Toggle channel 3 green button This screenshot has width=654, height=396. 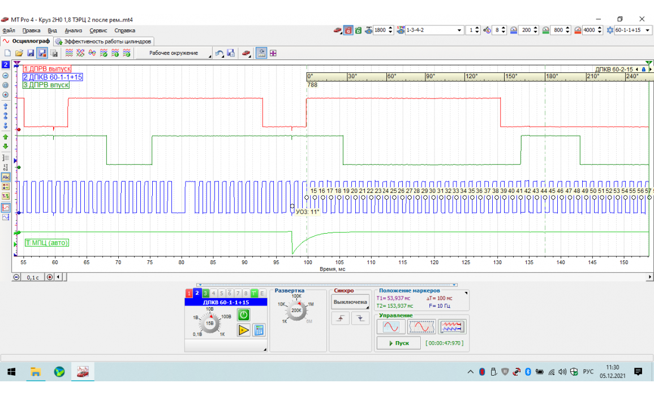(x=205, y=293)
